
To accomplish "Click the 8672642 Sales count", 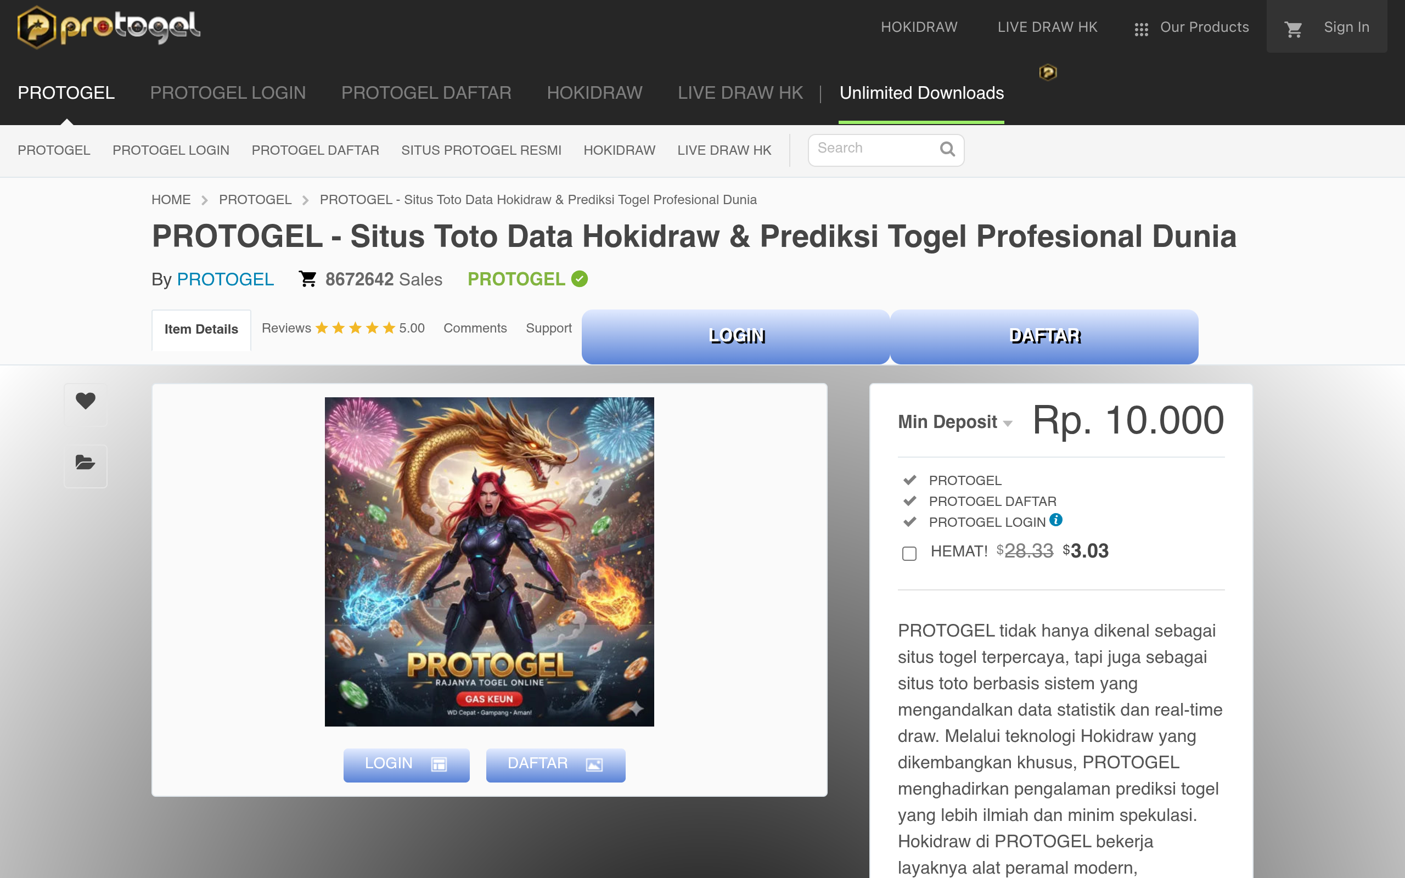I will [384, 279].
